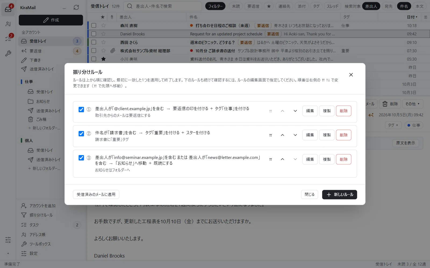Click 受信済みのメールに適用 button

tap(96, 195)
